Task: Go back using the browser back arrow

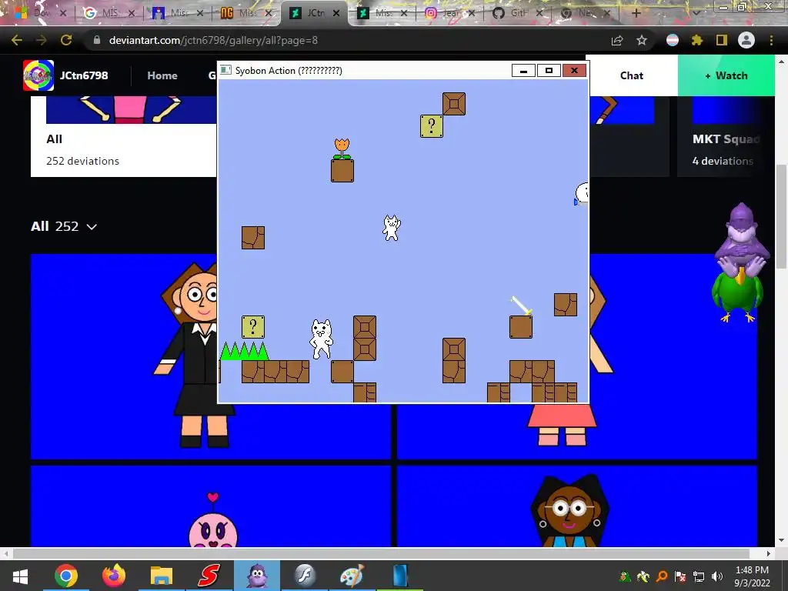Action: [17, 40]
